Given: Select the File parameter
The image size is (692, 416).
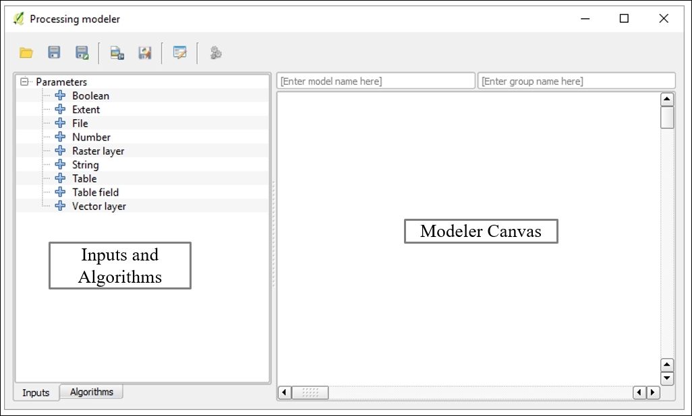Looking at the screenshot, I should coord(80,123).
